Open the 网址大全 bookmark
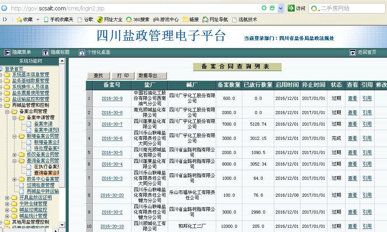Image resolution: width=387 pixels, height=232 pixels. coord(100,20)
